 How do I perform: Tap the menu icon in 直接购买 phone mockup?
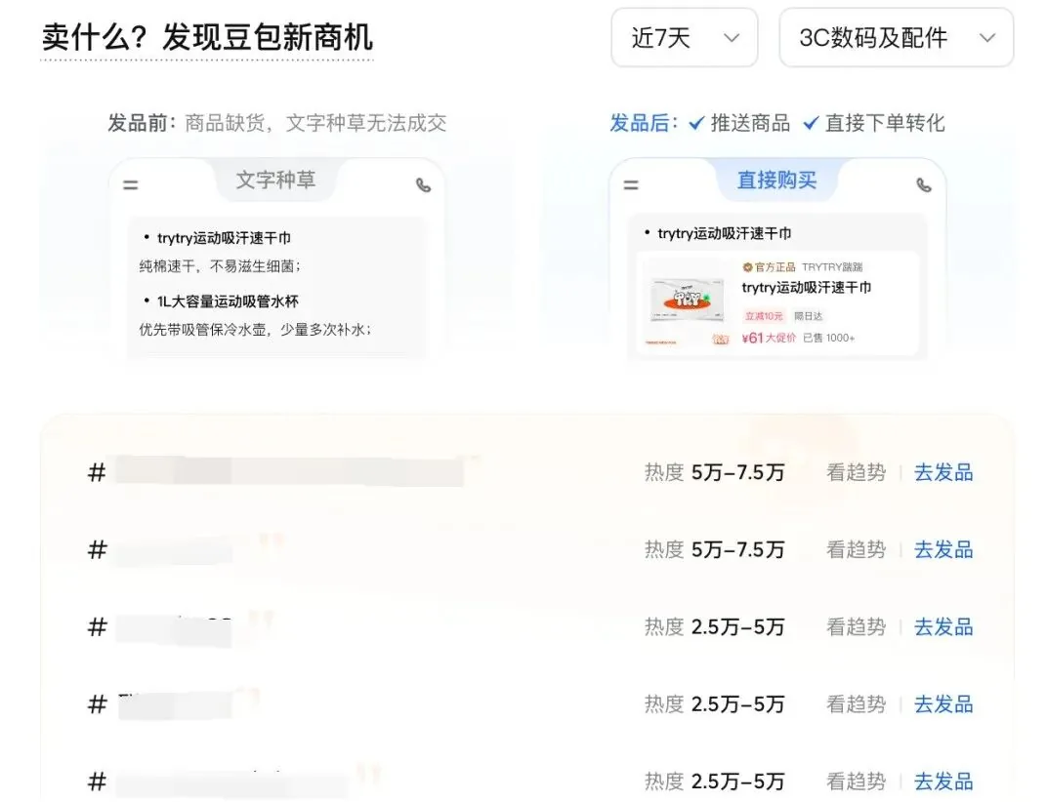pyautogui.click(x=631, y=184)
